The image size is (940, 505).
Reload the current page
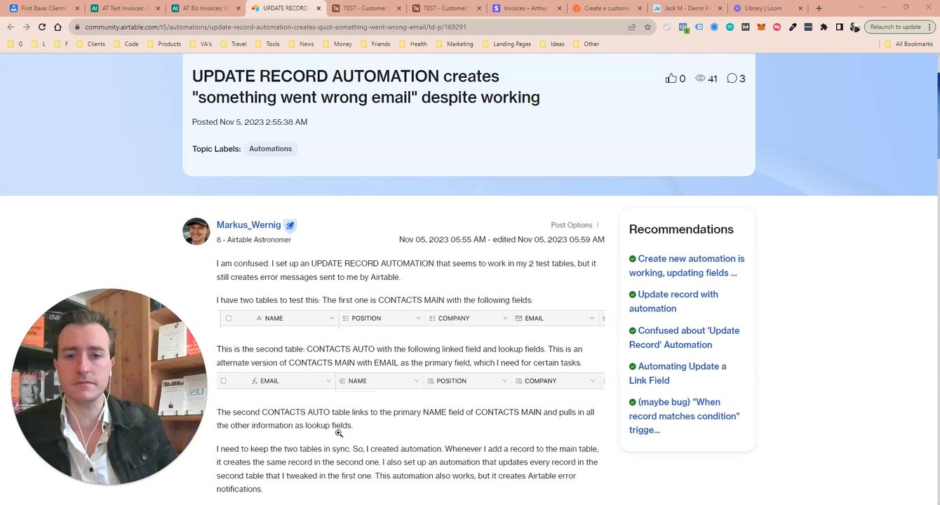point(42,27)
